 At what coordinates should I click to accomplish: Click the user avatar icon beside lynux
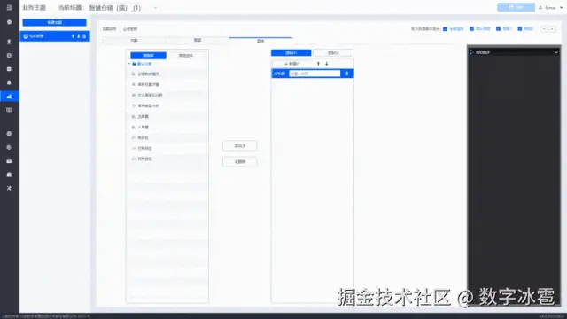point(540,7)
